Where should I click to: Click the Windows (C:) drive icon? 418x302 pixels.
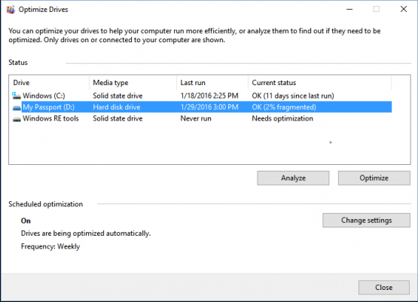point(17,96)
